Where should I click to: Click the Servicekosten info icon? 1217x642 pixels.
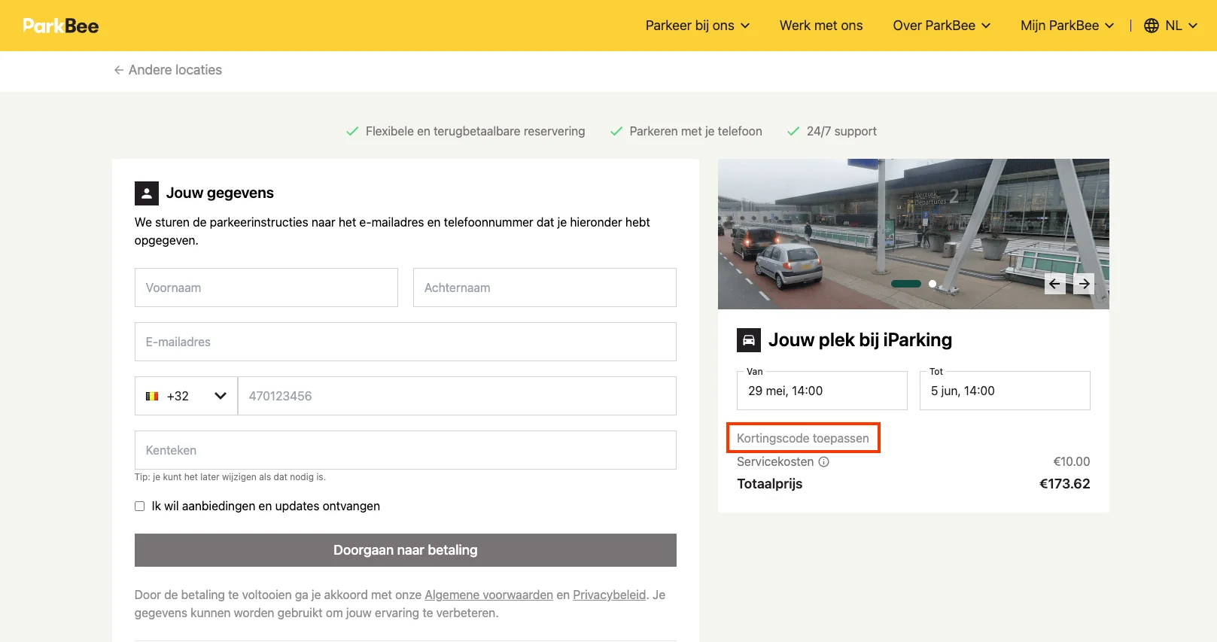point(823,462)
